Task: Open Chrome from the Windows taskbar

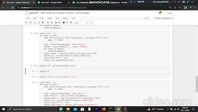Action: coord(118,109)
